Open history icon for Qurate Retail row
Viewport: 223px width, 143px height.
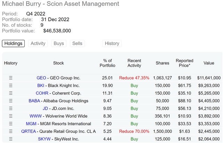[x=11, y=132]
